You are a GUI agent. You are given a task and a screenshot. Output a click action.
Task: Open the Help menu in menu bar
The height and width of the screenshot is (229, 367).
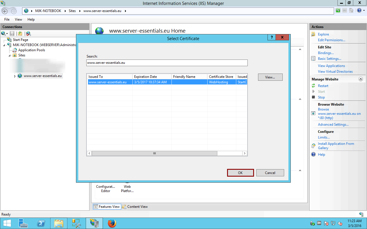pos(31,19)
